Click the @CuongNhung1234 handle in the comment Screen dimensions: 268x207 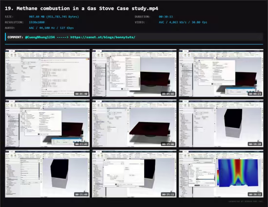[x=40, y=37]
